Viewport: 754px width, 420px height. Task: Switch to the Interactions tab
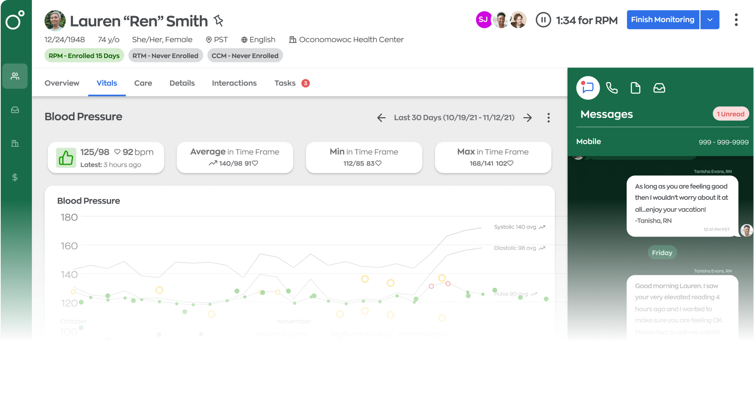(x=234, y=83)
